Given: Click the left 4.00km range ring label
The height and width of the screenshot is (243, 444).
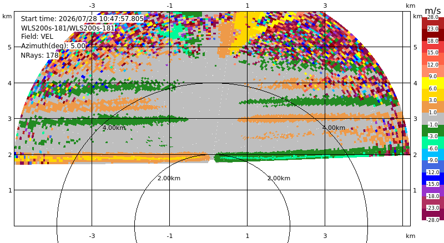Looking at the screenshot, I should [114, 128].
